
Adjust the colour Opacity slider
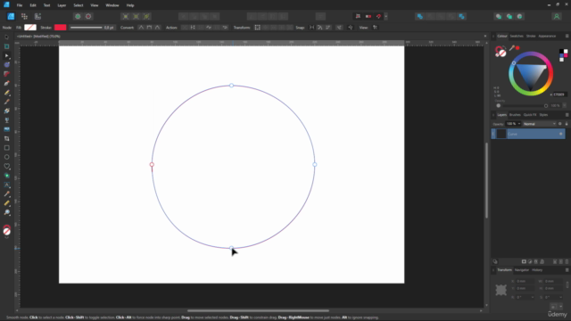(525, 105)
